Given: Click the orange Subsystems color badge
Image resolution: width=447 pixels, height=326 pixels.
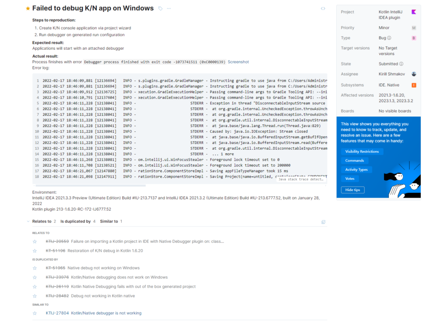Looking at the screenshot, I should click(414, 85).
